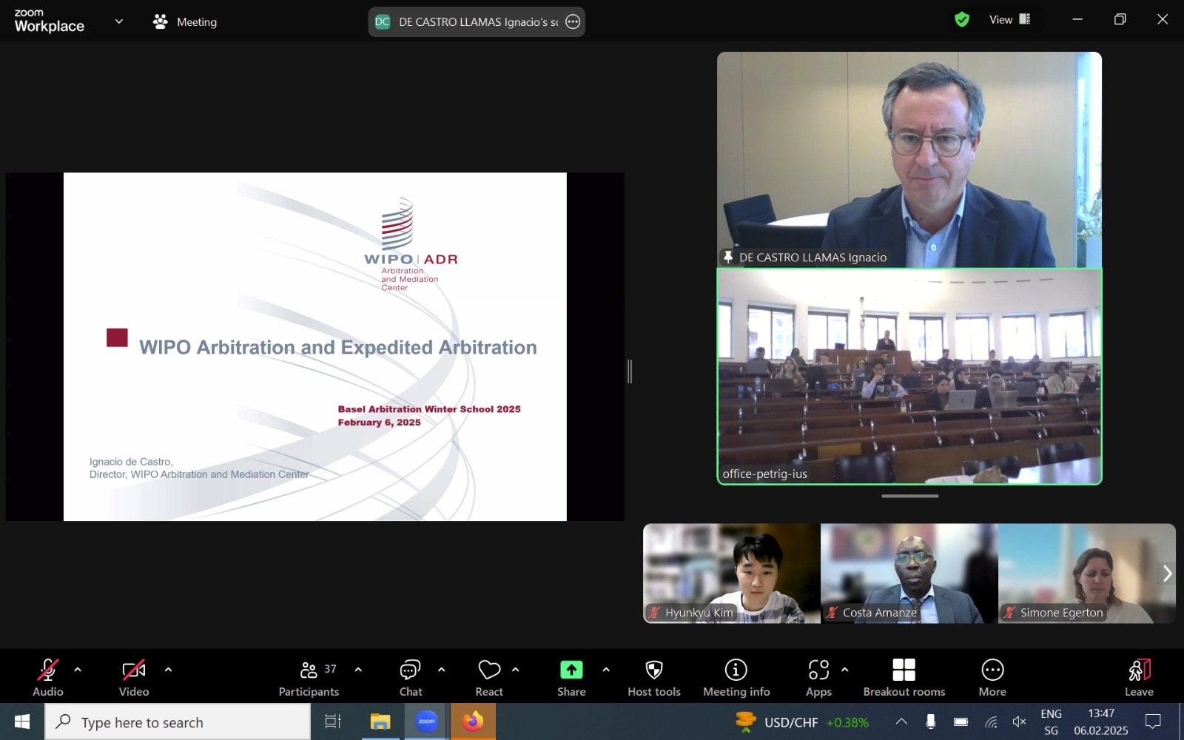Expand participants options arrow
The image size is (1184, 740).
[x=358, y=670]
